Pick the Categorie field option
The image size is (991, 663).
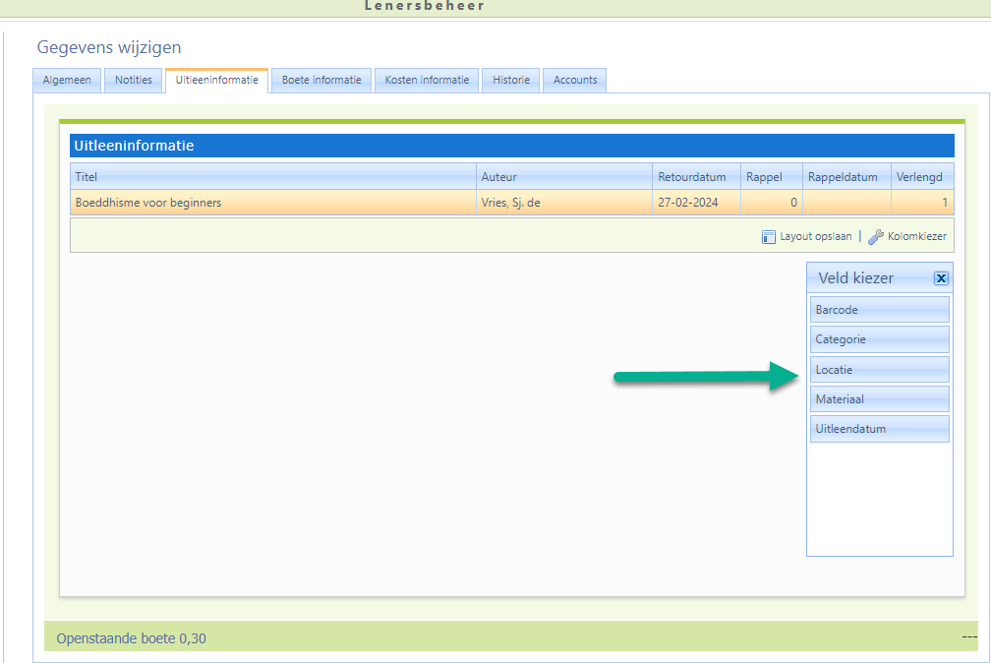pos(879,339)
